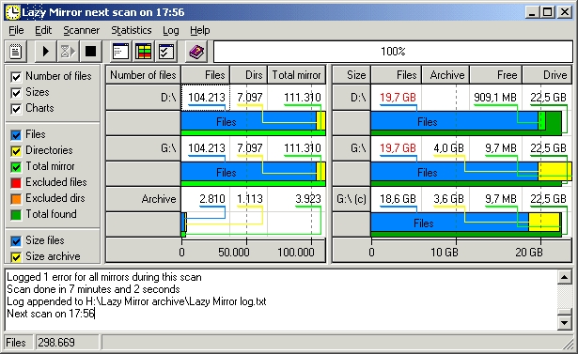
Task: Click the 18,6 GB files value
Action: pos(398,199)
